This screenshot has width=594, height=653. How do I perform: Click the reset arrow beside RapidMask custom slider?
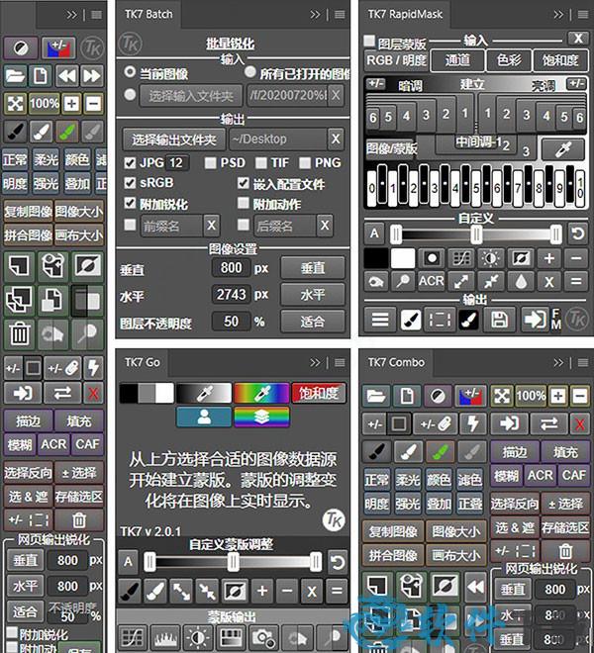point(578,234)
